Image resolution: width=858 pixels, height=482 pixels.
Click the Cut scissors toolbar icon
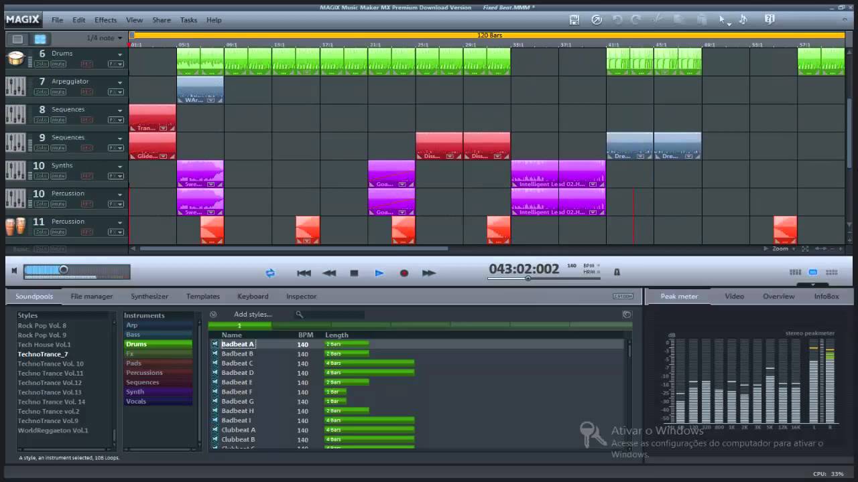[x=658, y=20]
